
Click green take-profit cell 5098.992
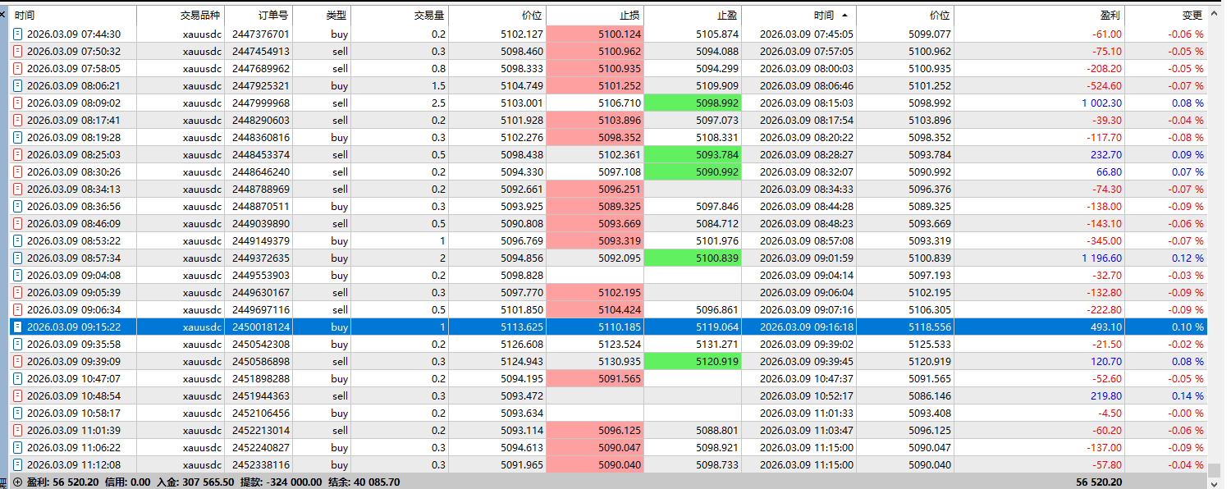point(693,103)
